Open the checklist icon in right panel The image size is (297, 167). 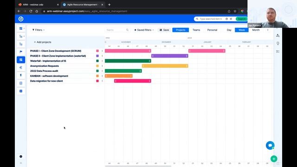(278, 51)
